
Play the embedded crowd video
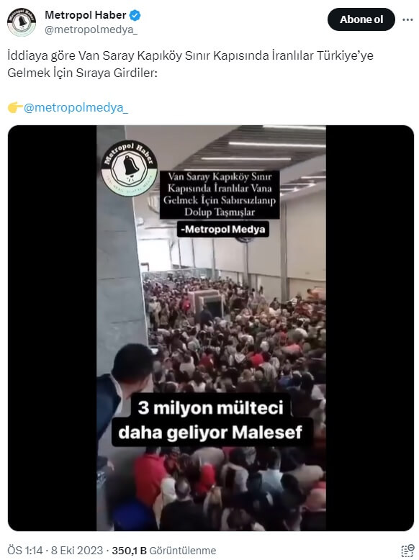[x=211, y=328]
